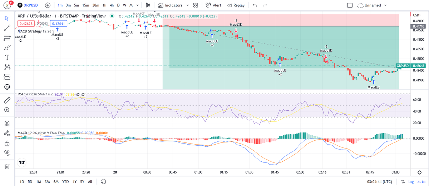Select the 3M date range
429x186 pixels.
(x=47, y=181)
